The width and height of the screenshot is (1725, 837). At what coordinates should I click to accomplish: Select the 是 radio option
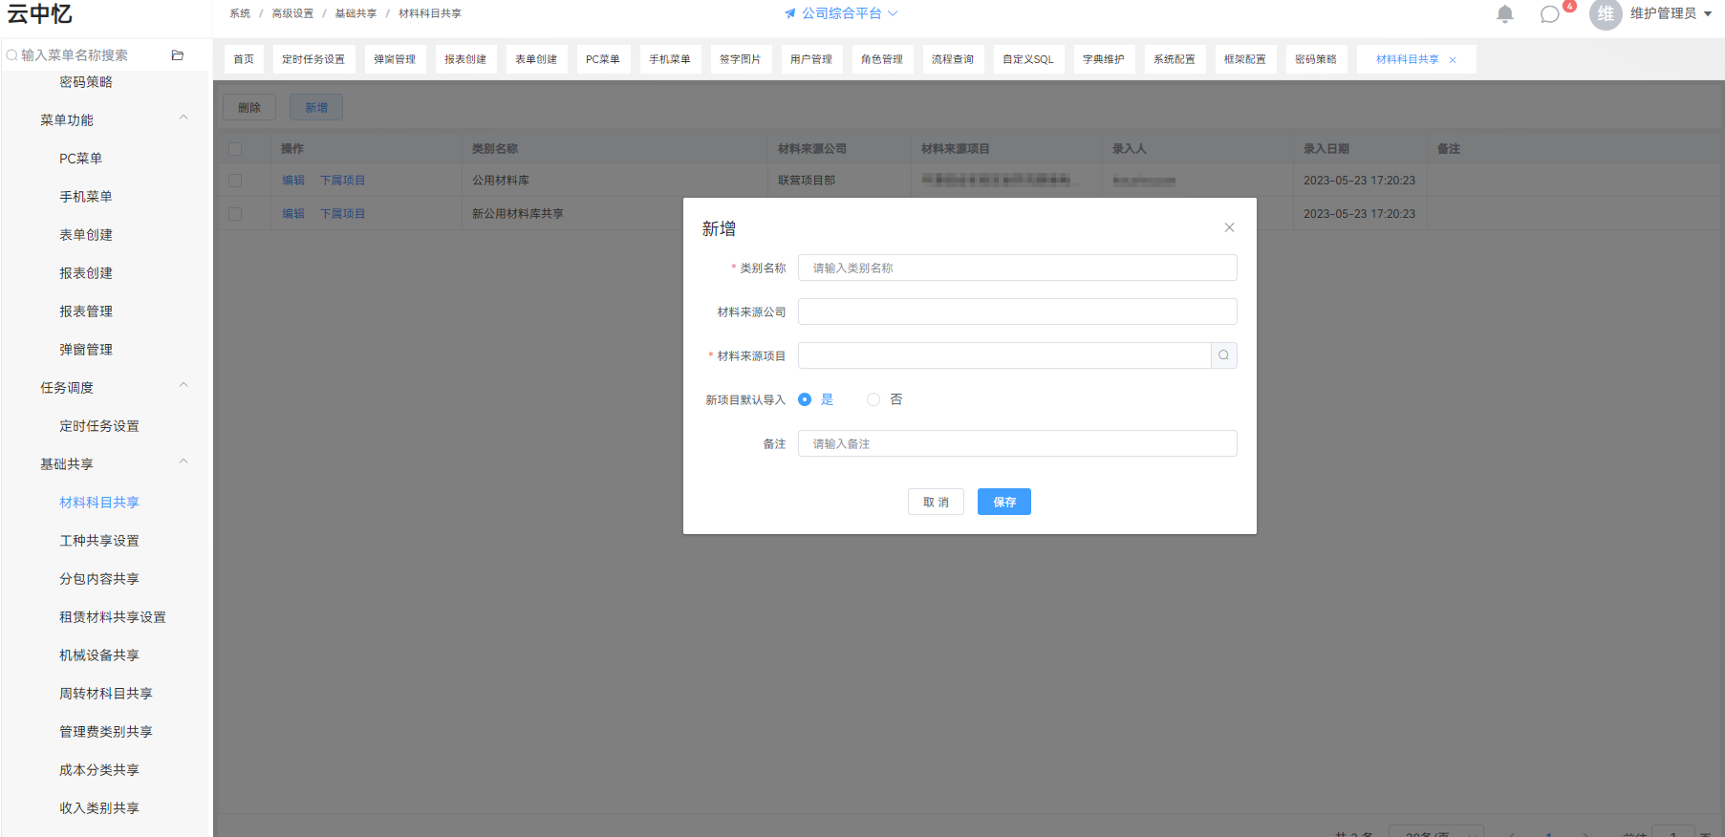click(x=805, y=399)
